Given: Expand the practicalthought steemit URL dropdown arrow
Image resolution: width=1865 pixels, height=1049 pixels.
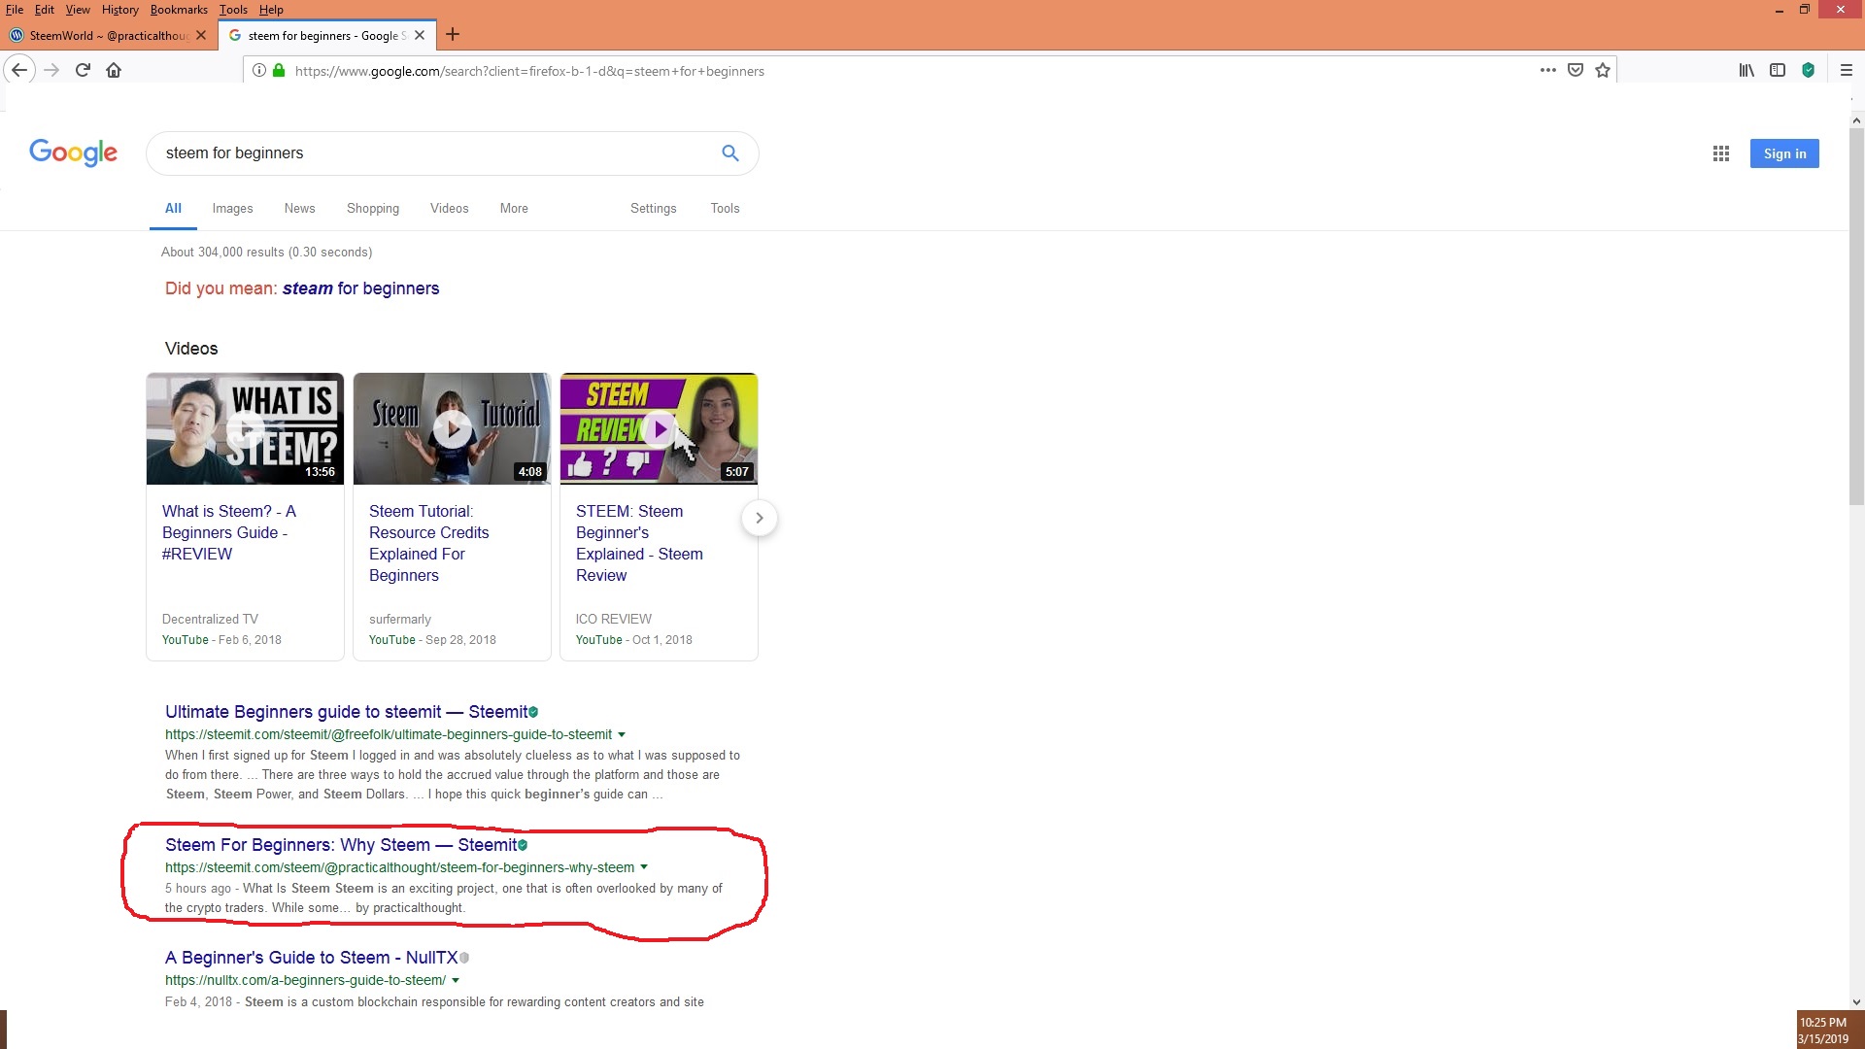Looking at the screenshot, I should (644, 867).
